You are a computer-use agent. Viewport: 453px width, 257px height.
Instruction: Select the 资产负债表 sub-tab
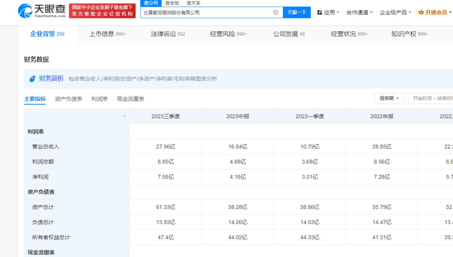point(68,99)
